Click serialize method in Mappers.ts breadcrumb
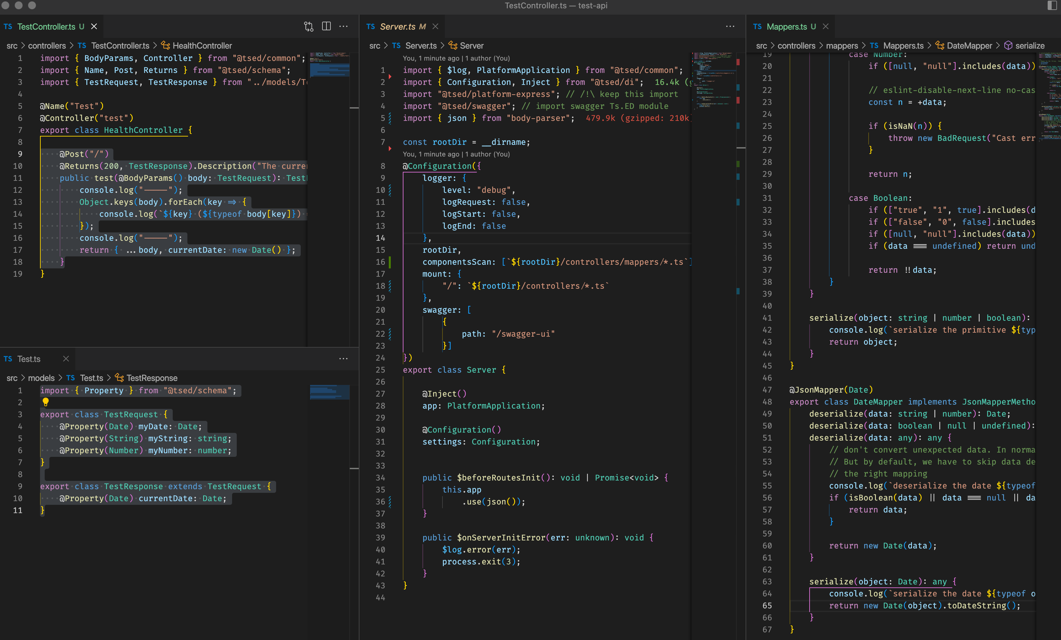1061x640 pixels. pyautogui.click(x=1030, y=46)
